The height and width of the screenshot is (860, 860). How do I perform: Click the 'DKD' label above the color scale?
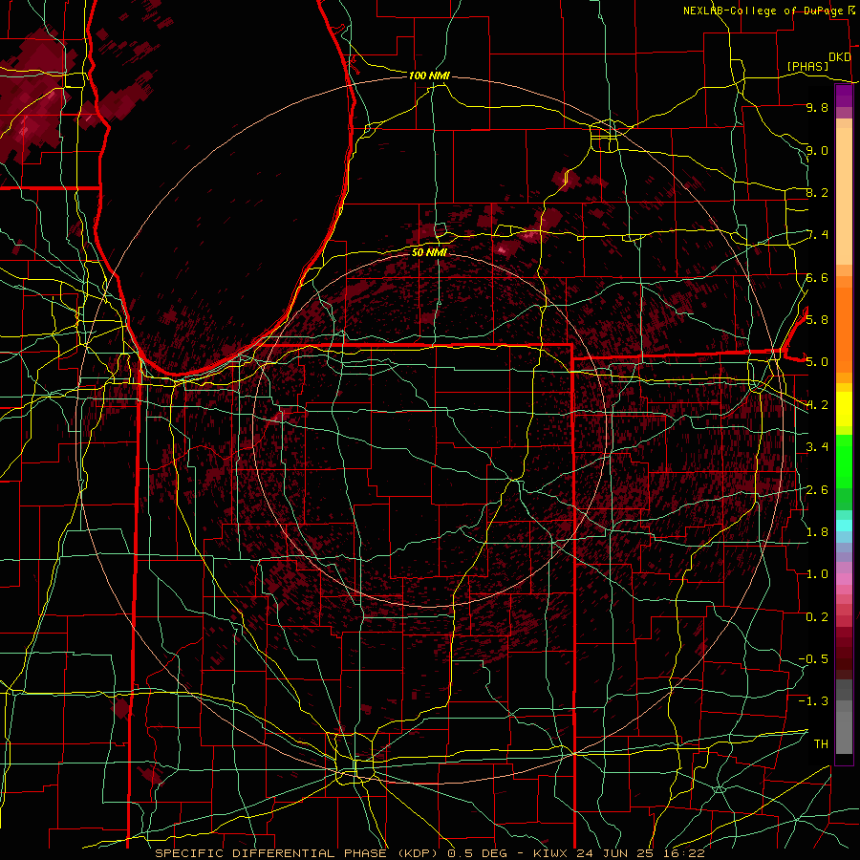pos(839,57)
